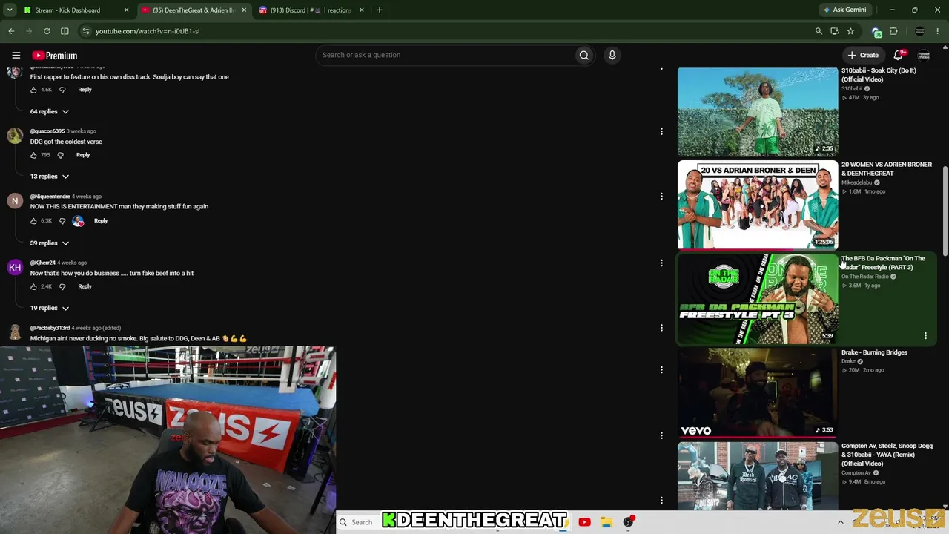Open BFB Da Packman Freestyle thumbnail
The height and width of the screenshot is (534, 949).
pyautogui.click(x=758, y=299)
